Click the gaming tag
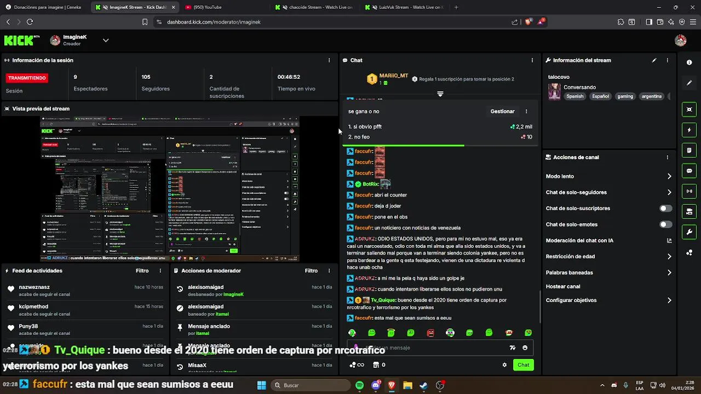 pyautogui.click(x=625, y=96)
